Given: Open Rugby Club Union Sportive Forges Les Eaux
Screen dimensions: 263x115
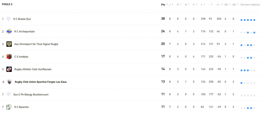Looking at the screenshot, I should pyautogui.click(x=41, y=82).
